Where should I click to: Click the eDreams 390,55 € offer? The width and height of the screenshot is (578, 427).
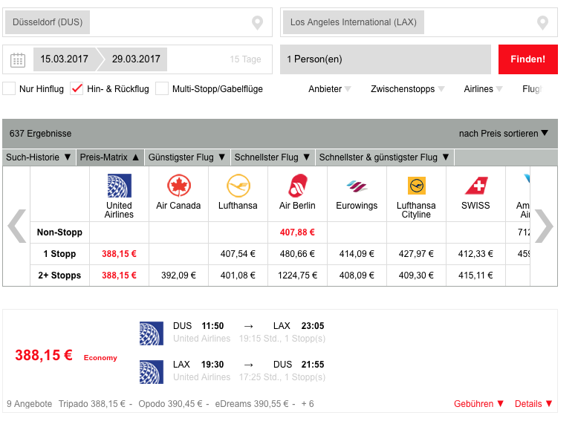point(251,404)
